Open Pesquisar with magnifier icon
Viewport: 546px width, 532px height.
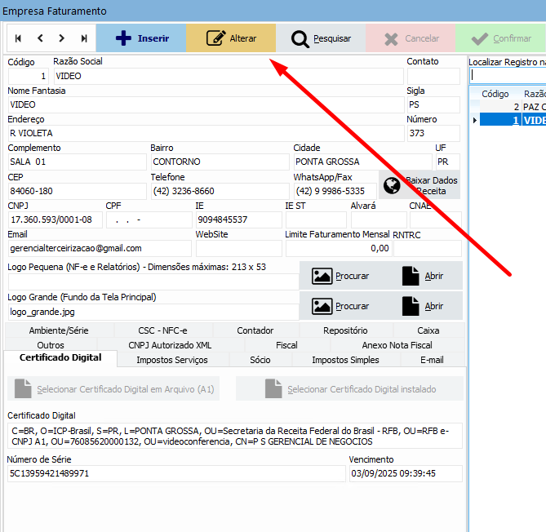coord(321,38)
